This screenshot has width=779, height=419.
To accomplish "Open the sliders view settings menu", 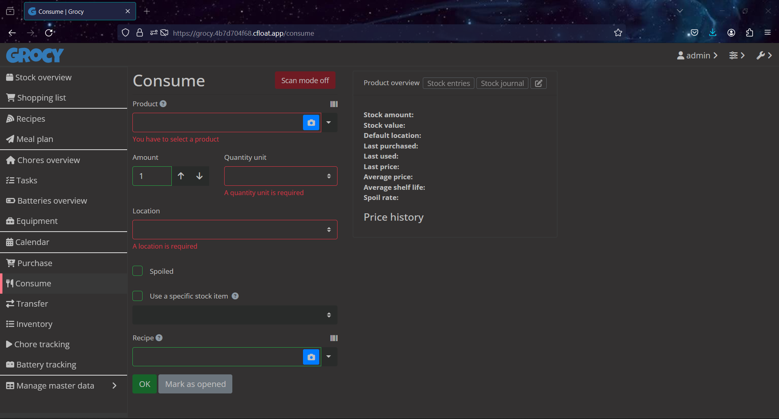I will [x=737, y=56].
